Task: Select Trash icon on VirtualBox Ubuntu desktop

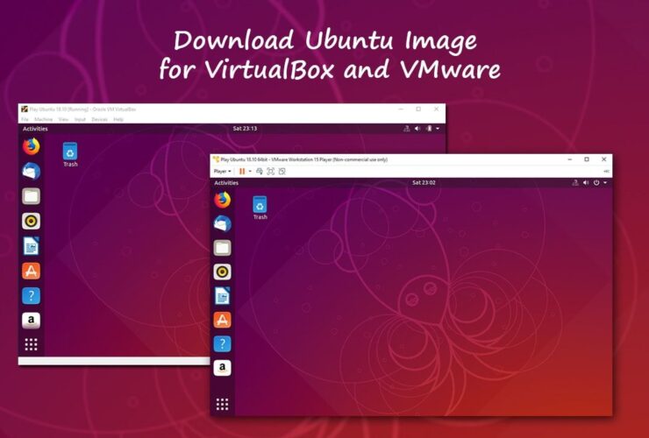Action: (x=70, y=155)
